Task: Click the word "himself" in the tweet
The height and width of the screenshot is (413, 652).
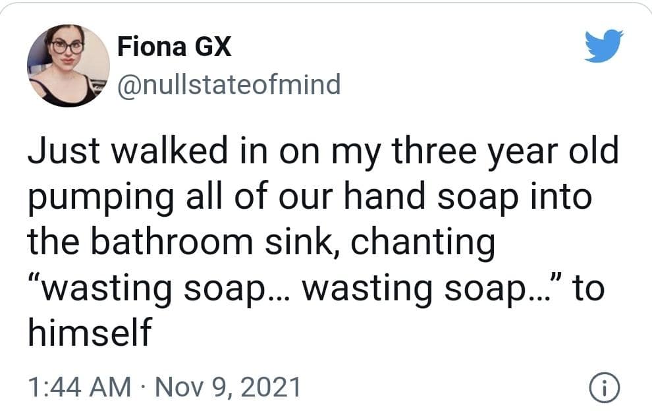Action: [x=89, y=333]
